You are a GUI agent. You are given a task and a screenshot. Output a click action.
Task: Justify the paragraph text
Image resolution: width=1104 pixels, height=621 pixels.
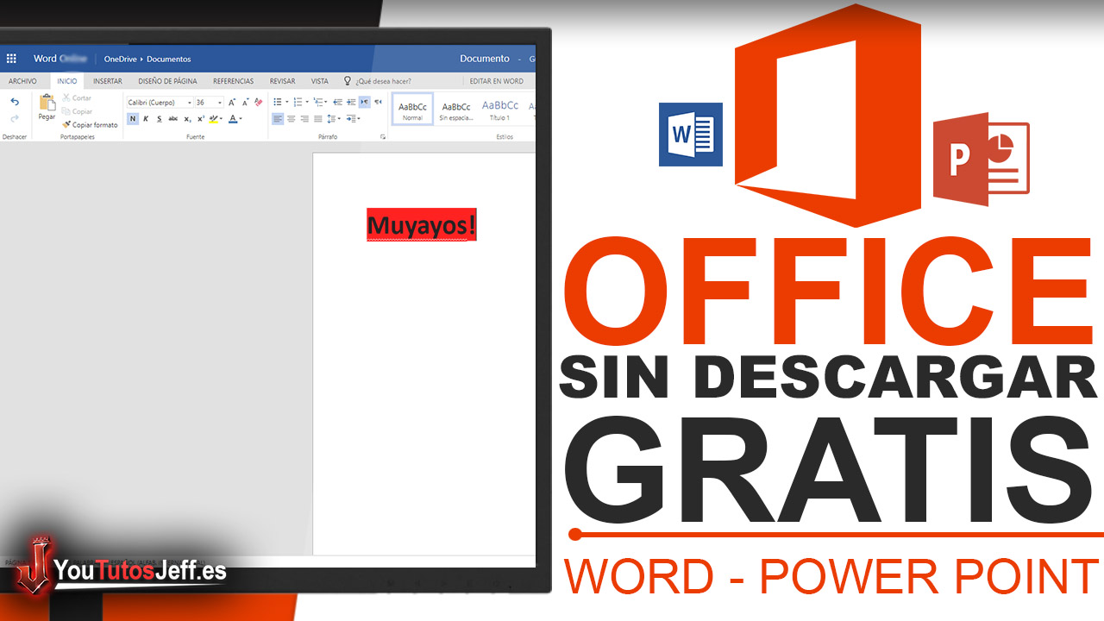click(x=318, y=119)
